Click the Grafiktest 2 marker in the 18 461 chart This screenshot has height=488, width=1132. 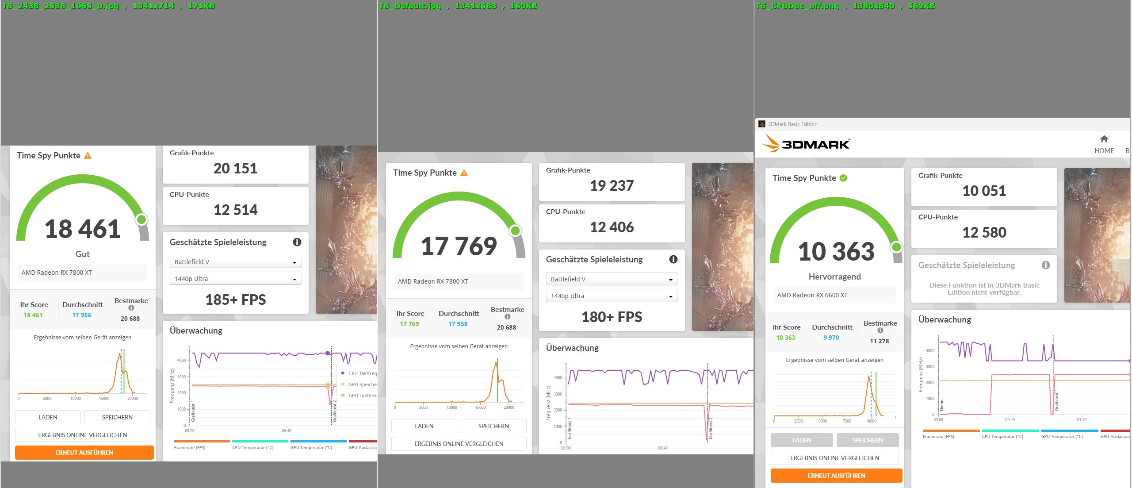coord(335,411)
